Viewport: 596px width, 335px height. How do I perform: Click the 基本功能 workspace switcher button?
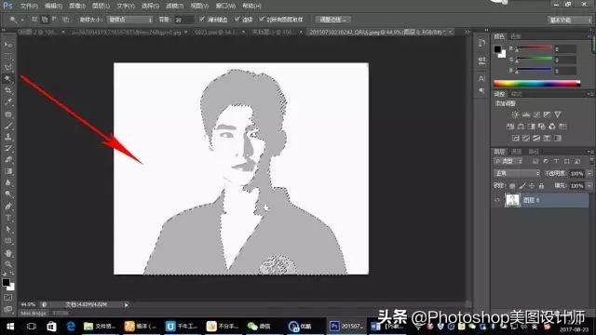(x=569, y=20)
